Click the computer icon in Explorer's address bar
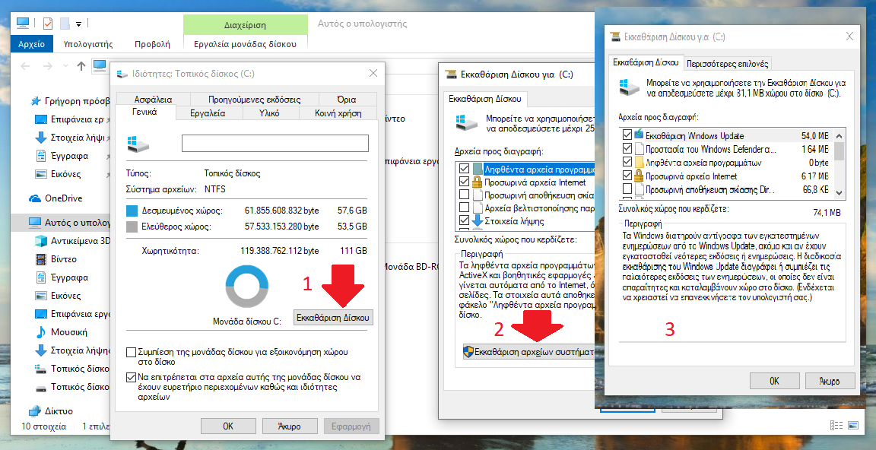The height and width of the screenshot is (450, 876). coord(100,65)
